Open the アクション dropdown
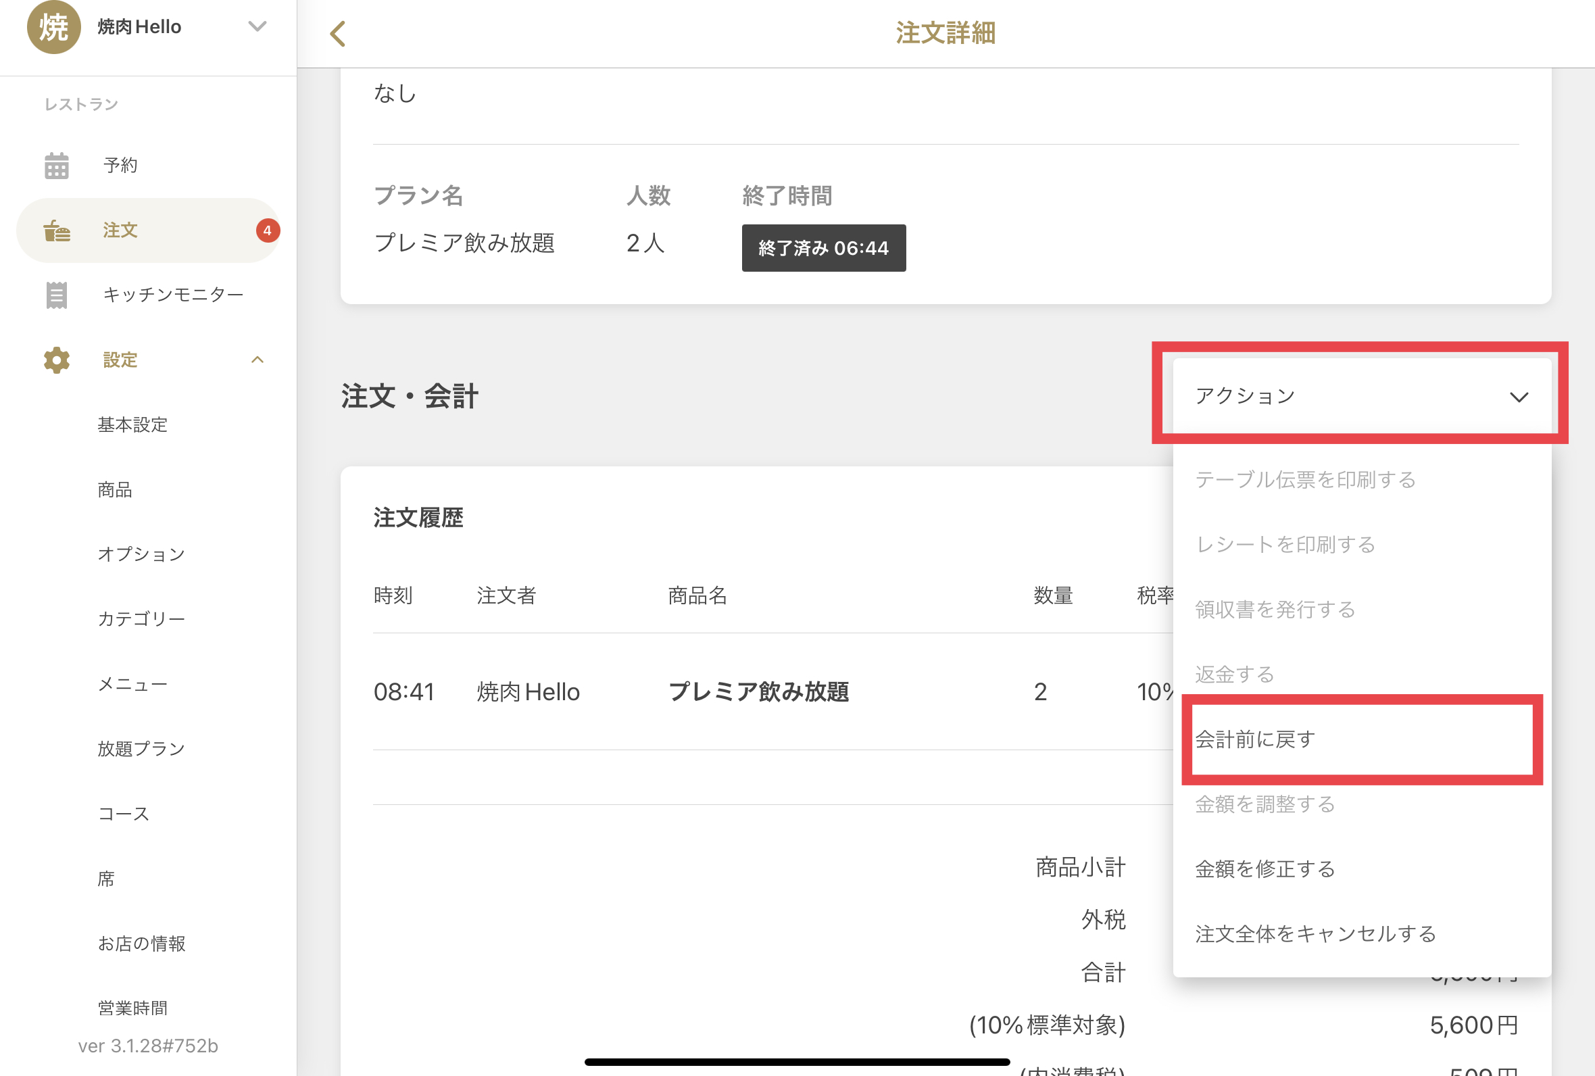Screen dimensions: 1595x1076 pos(1359,395)
